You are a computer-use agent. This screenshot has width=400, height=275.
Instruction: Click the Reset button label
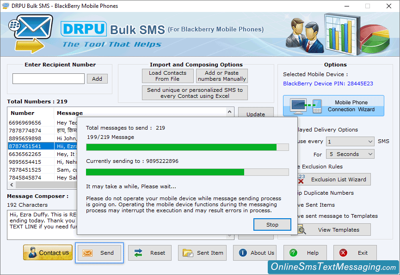[x=158, y=253]
